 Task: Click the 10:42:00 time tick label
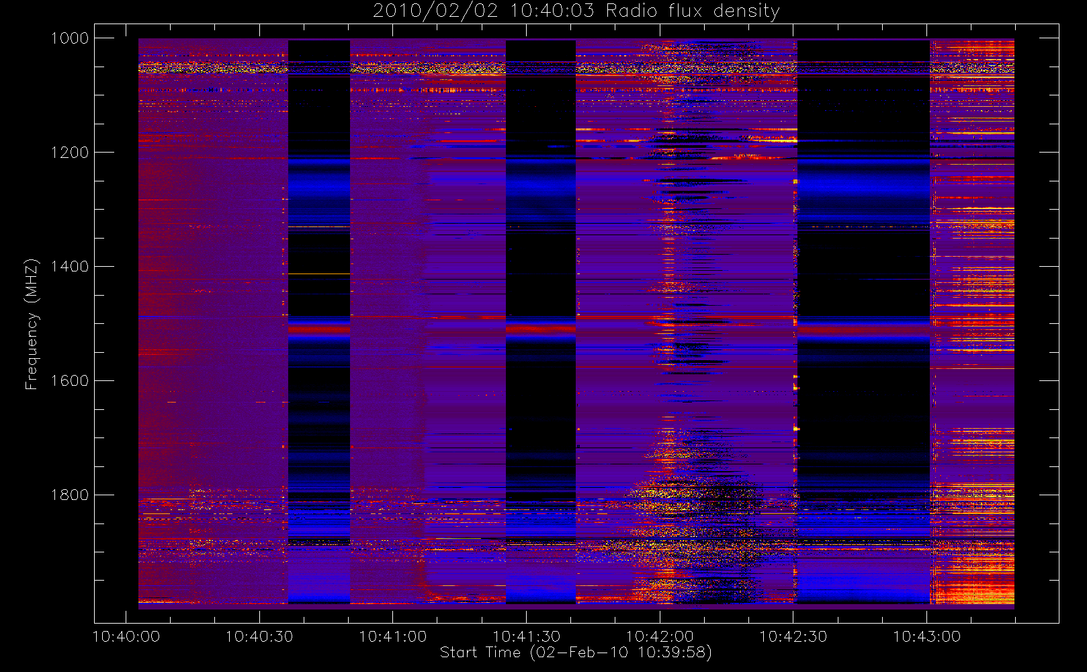660,636
